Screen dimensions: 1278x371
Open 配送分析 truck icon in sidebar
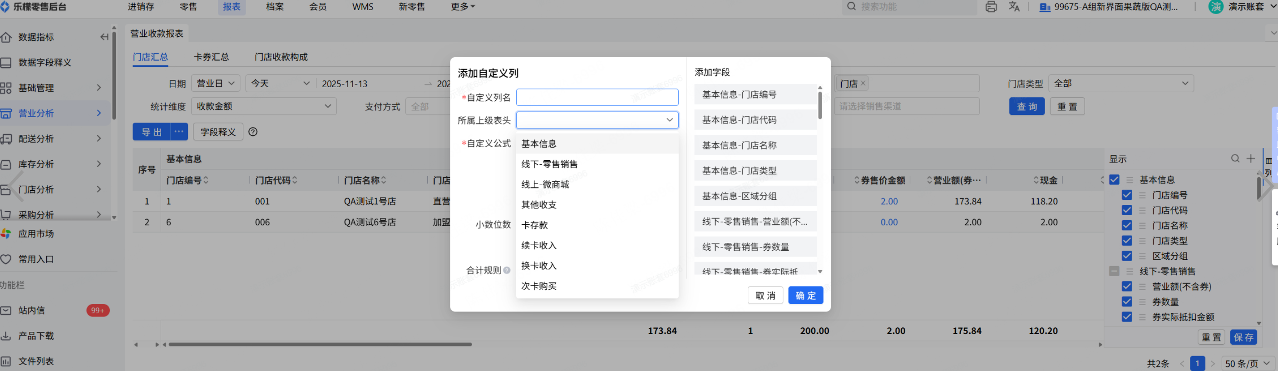click(x=5, y=139)
